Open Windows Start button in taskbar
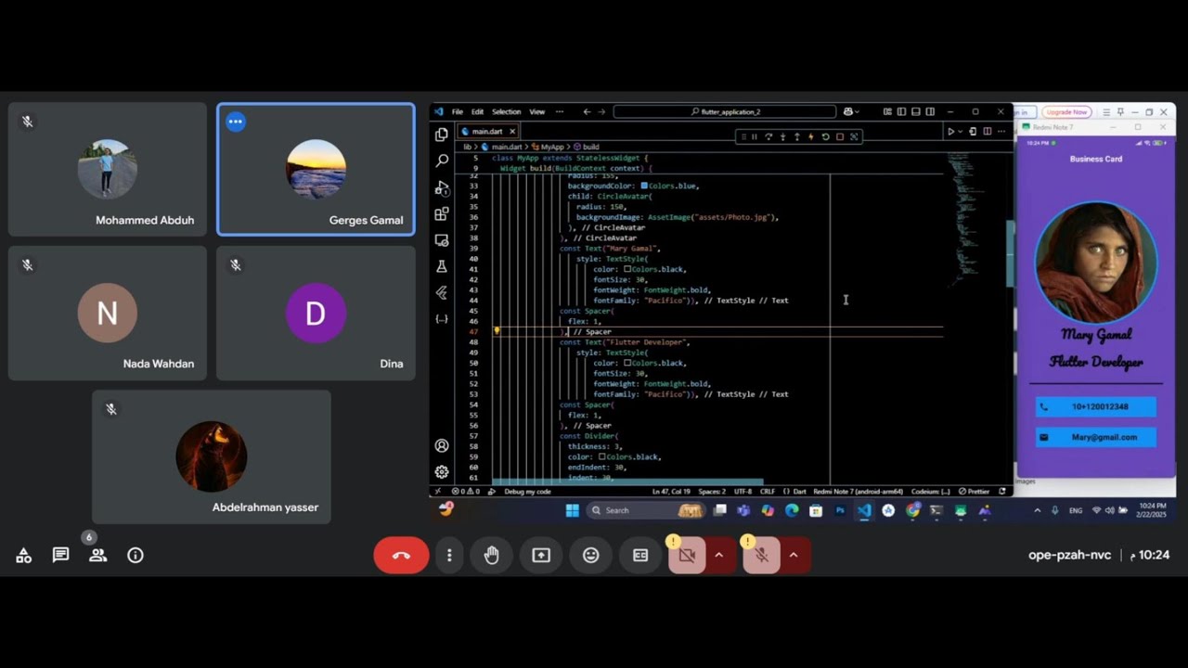The image size is (1188, 668). point(573,510)
